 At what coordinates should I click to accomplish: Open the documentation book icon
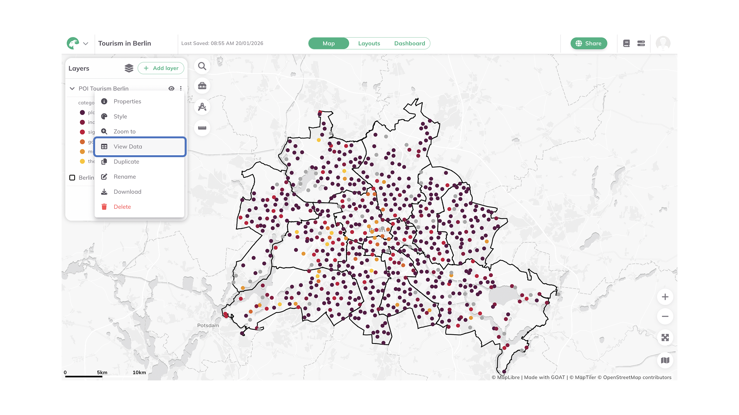click(626, 43)
